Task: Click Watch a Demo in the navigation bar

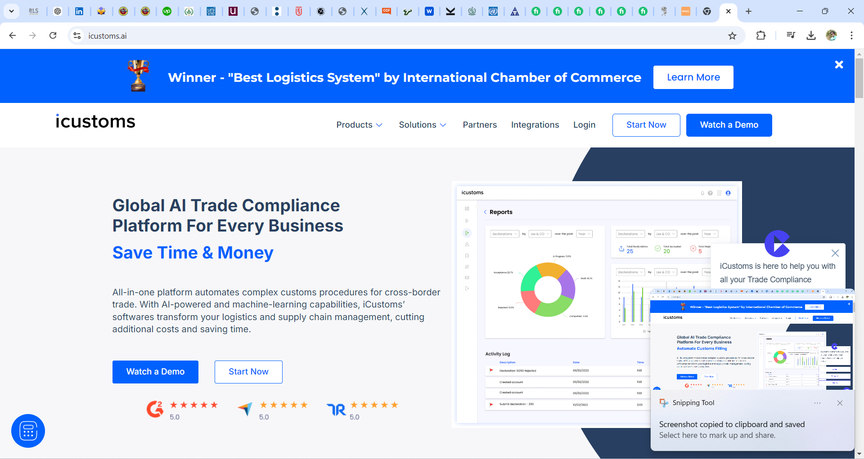Action: point(729,125)
